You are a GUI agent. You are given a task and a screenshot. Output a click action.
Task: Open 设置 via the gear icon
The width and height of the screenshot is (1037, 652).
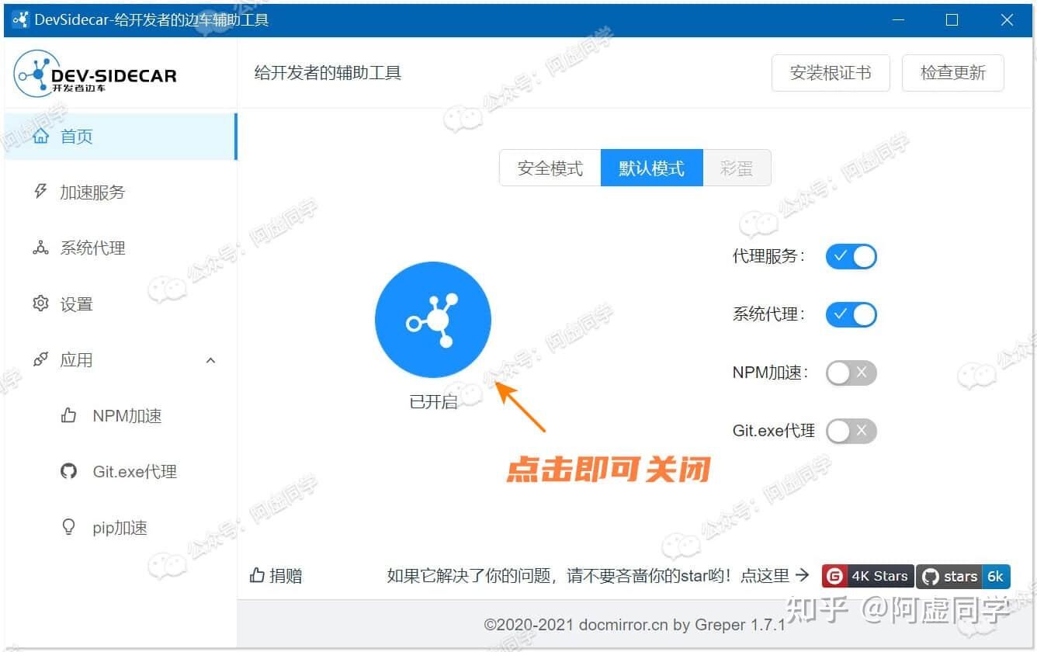click(x=41, y=303)
